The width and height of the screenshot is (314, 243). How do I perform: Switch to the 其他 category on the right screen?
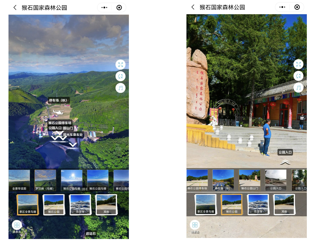tap(284, 205)
